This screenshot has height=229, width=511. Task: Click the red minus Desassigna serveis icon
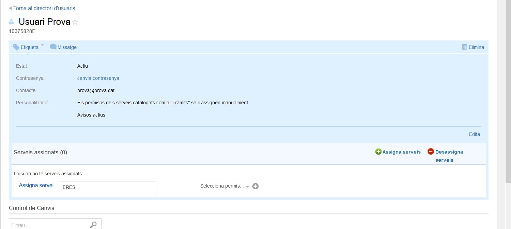pyautogui.click(x=431, y=152)
